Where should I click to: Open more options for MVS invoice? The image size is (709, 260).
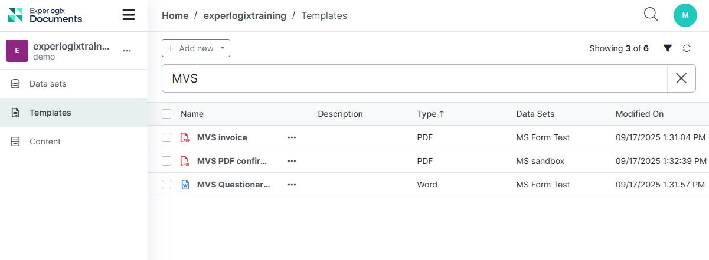point(292,137)
